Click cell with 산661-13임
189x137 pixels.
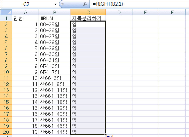tap(55, 96)
